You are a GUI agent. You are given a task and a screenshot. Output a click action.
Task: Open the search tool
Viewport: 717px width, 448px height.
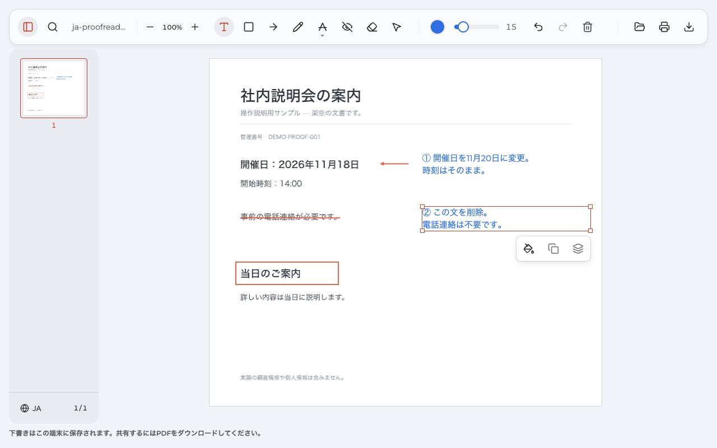coord(53,27)
